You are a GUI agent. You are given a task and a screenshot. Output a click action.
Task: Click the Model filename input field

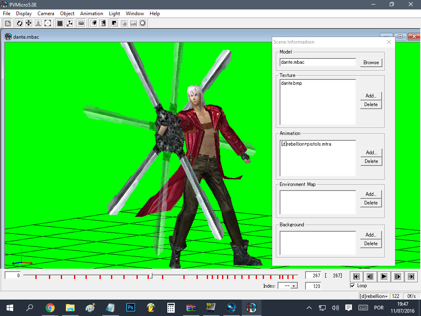(318, 63)
